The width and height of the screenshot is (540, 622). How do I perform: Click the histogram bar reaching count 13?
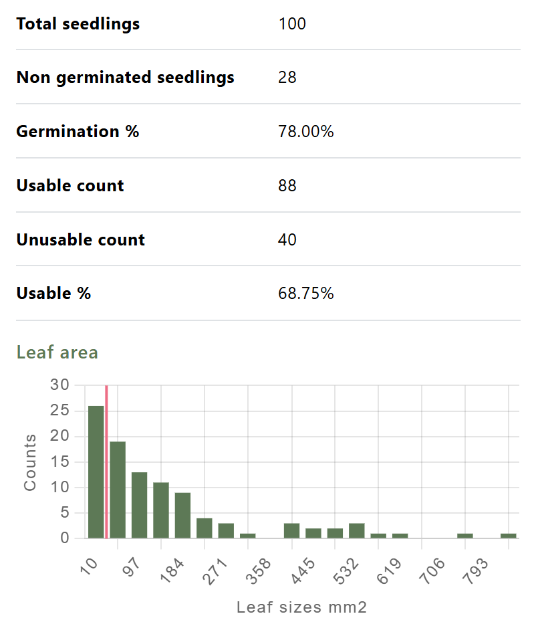139,505
